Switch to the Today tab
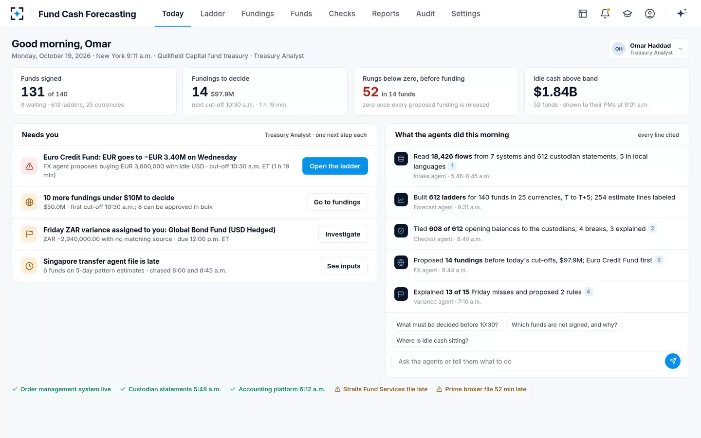The width and height of the screenshot is (701, 438). click(173, 14)
